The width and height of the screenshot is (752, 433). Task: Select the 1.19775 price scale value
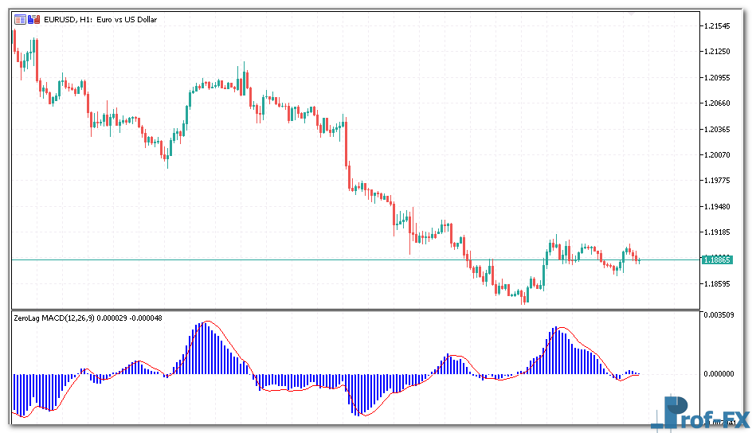[718, 181]
